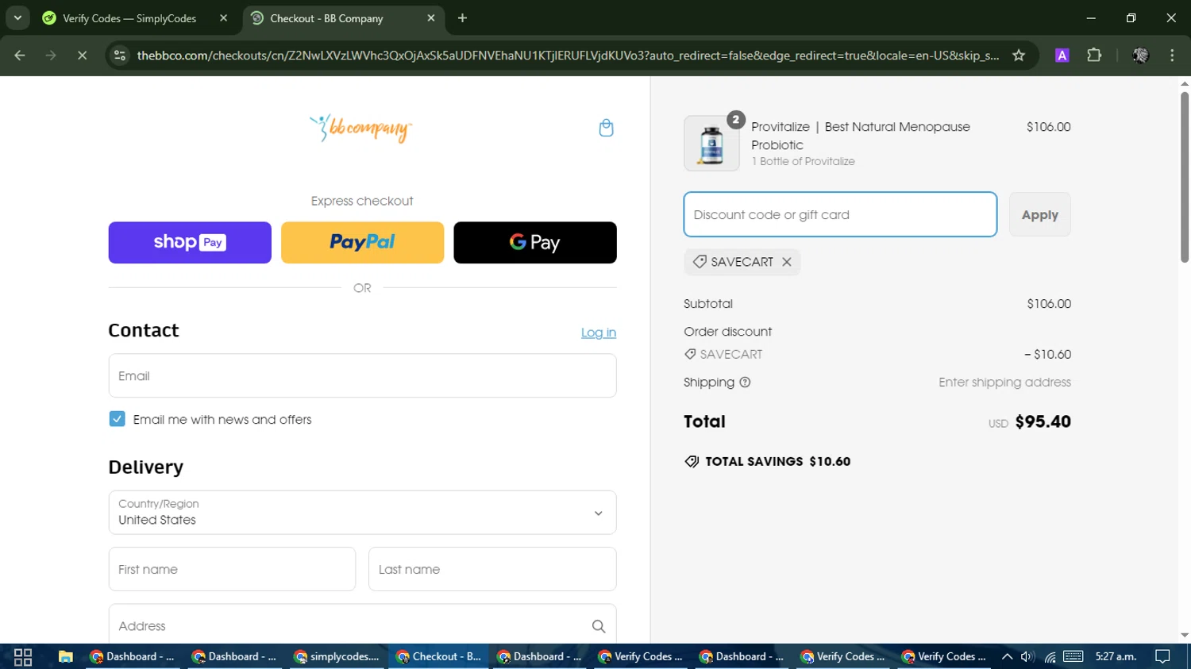Click the Provitalize product thumbnail
This screenshot has width=1191, height=669.
pyautogui.click(x=711, y=144)
